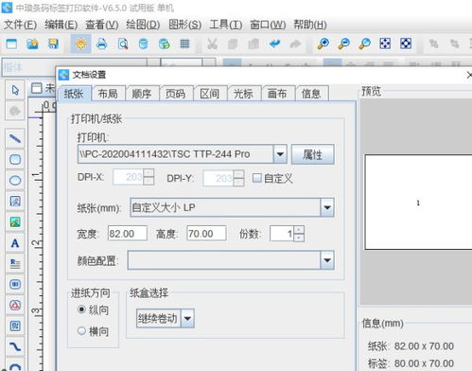472x371 pixels.
Task: Expand the printer selection dropdown arrow
Action: click(x=280, y=154)
